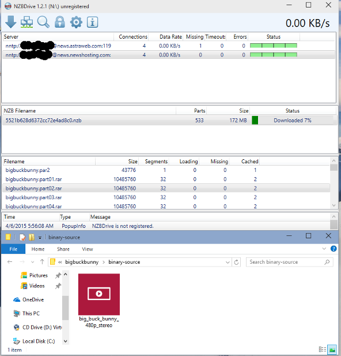The height and width of the screenshot is (356, 341).
Task: Open recent locations dropdown arrow
Action: click(32, 262)
